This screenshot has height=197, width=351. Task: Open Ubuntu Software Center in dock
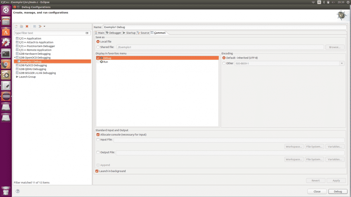click(x=6, y=32)
